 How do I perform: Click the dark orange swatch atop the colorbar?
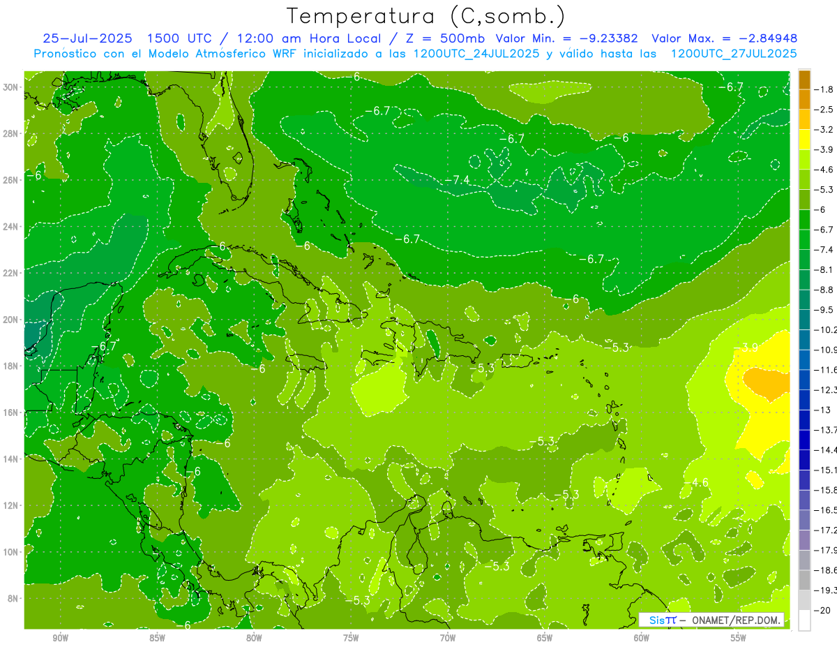[804, 80]
